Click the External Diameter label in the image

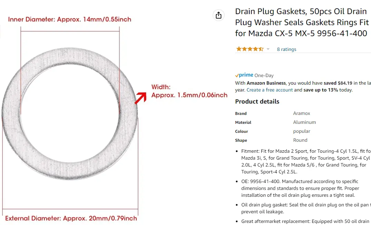coord(71,218)
